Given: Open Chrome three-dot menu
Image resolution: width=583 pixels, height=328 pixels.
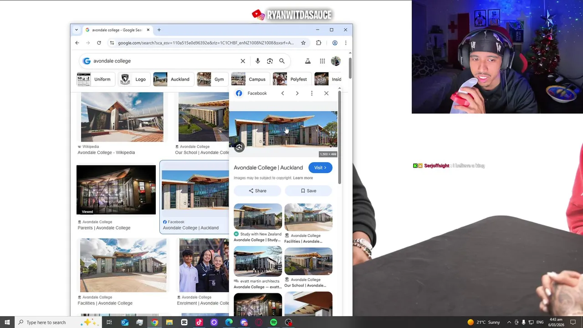Looking at the screenshot, I should click(346, 43).
